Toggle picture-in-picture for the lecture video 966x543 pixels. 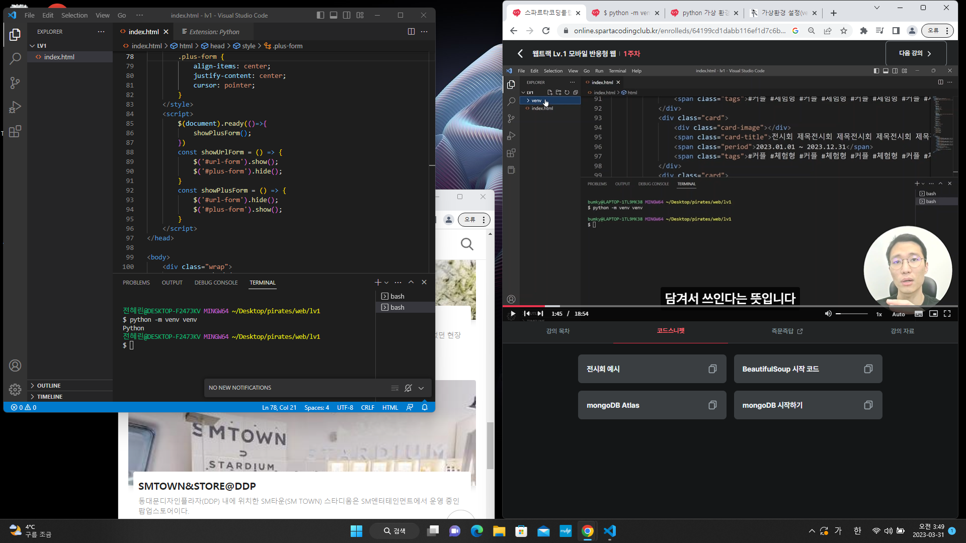pyautogui.click(x=933, y=314)
